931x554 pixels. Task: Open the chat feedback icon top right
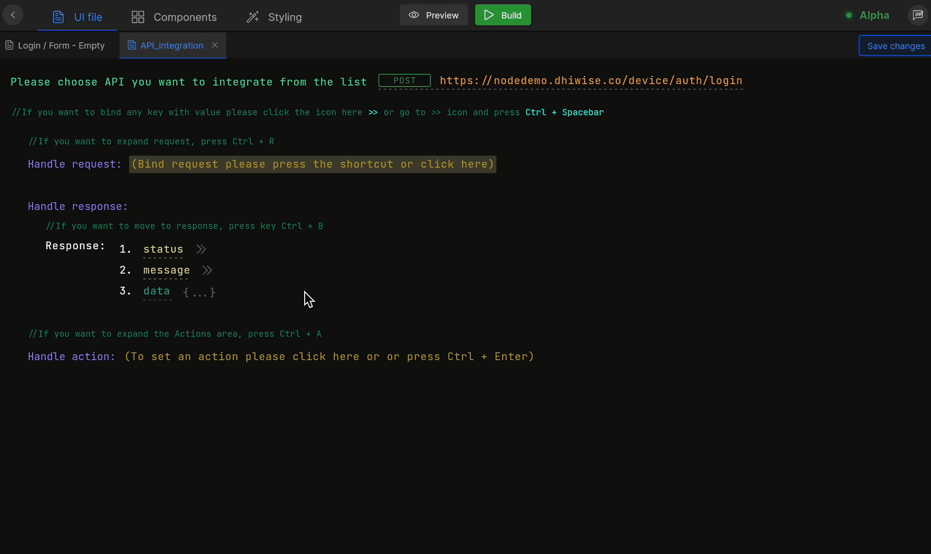tap(918, 15)
